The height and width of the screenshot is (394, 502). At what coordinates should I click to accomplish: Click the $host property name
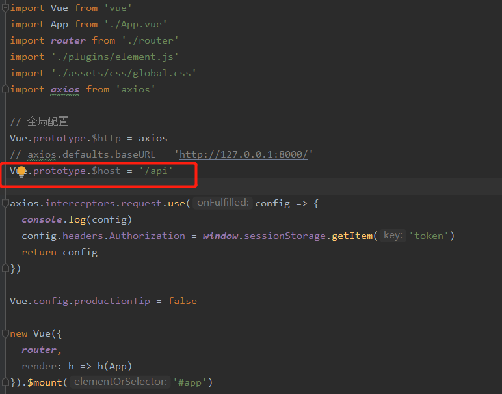click(x=106, y=171)
